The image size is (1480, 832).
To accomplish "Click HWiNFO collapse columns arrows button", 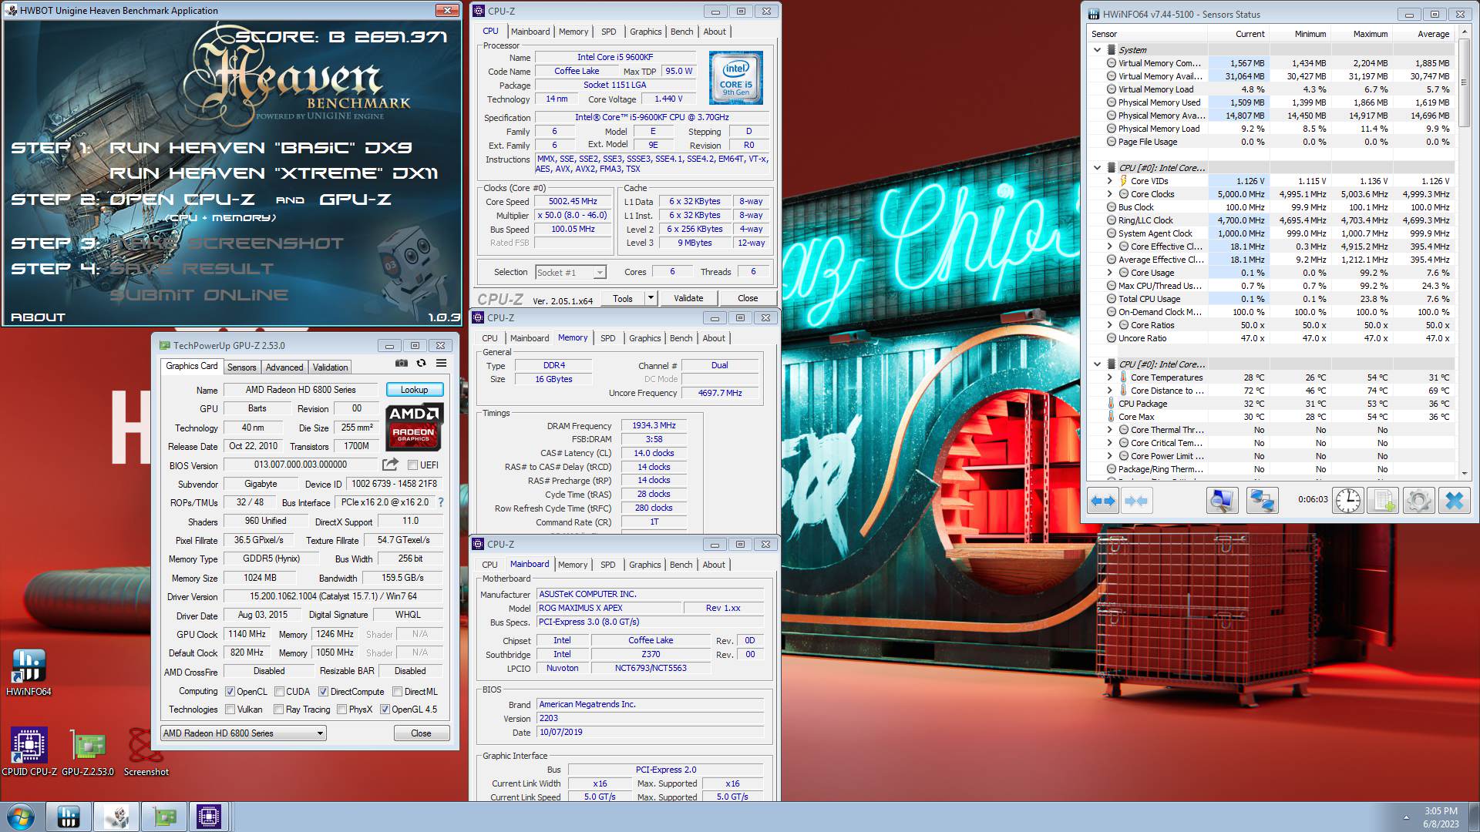I will 1135,501.
